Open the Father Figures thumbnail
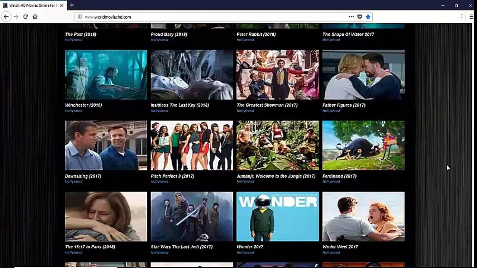477x268 pixels. click(x=363, y=75)
